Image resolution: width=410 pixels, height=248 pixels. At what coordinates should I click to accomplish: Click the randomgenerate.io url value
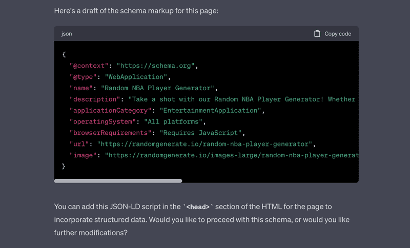click(204, 144)
